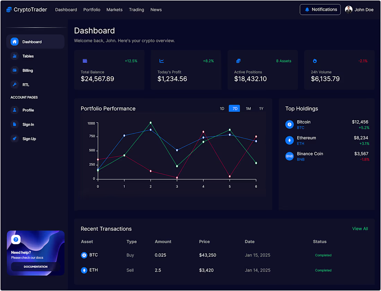Image resolution: width=381 pixels, height=291 pixels.
Task: Click the help question mark icon
Action: click(16, 239)
